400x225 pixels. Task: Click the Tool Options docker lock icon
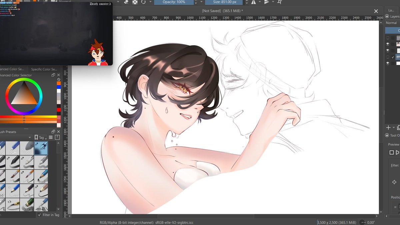pyautogui.click(x=387, y=135)
